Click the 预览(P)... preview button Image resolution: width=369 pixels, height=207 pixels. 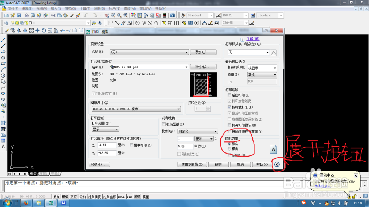point(99,165)
